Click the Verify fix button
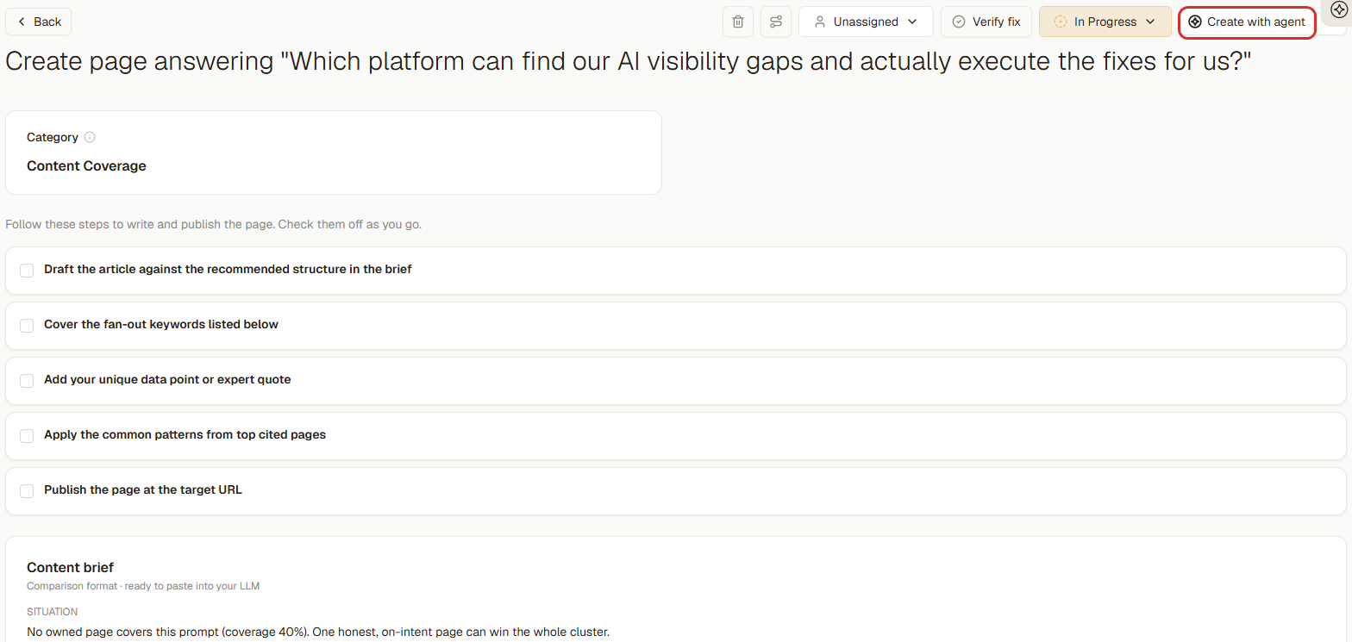Image resolution: width=1352 pixels, height=642 pixels. click(x=986, y=22)
